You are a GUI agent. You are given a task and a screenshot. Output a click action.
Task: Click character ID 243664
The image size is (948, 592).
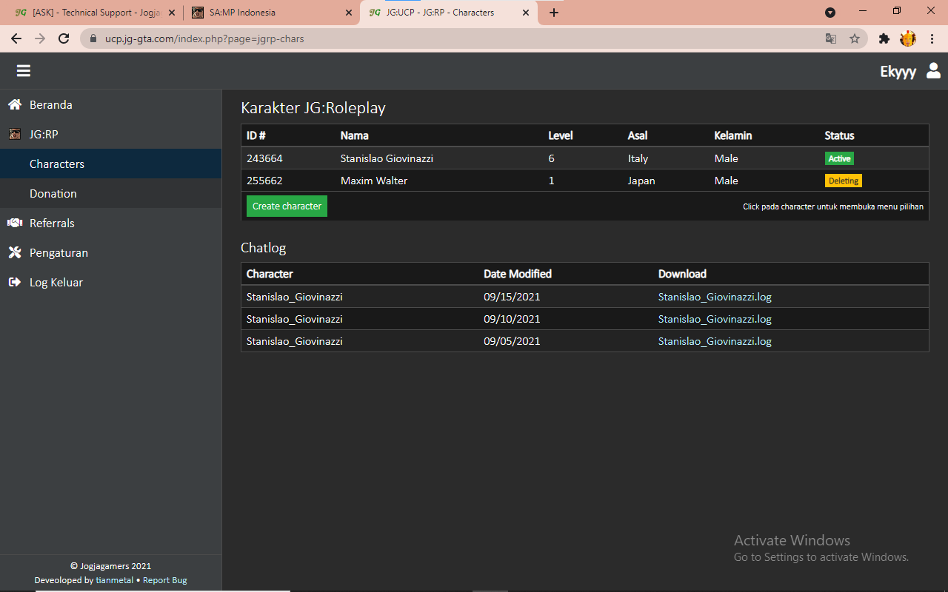point(264,158)
